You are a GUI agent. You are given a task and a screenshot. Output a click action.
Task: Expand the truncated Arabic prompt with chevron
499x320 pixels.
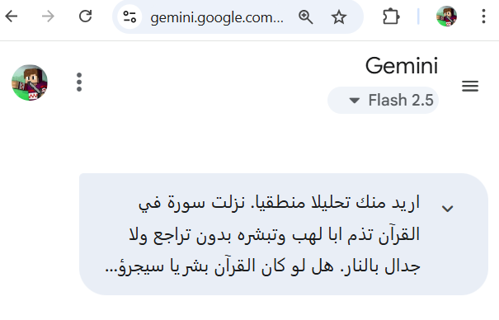click(x=447, y=209)
